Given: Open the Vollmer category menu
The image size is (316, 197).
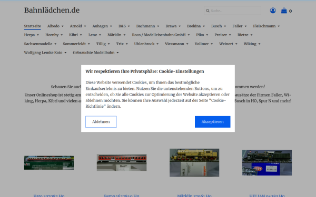Looking at the screenshot, I should click(x=204, y=44).
